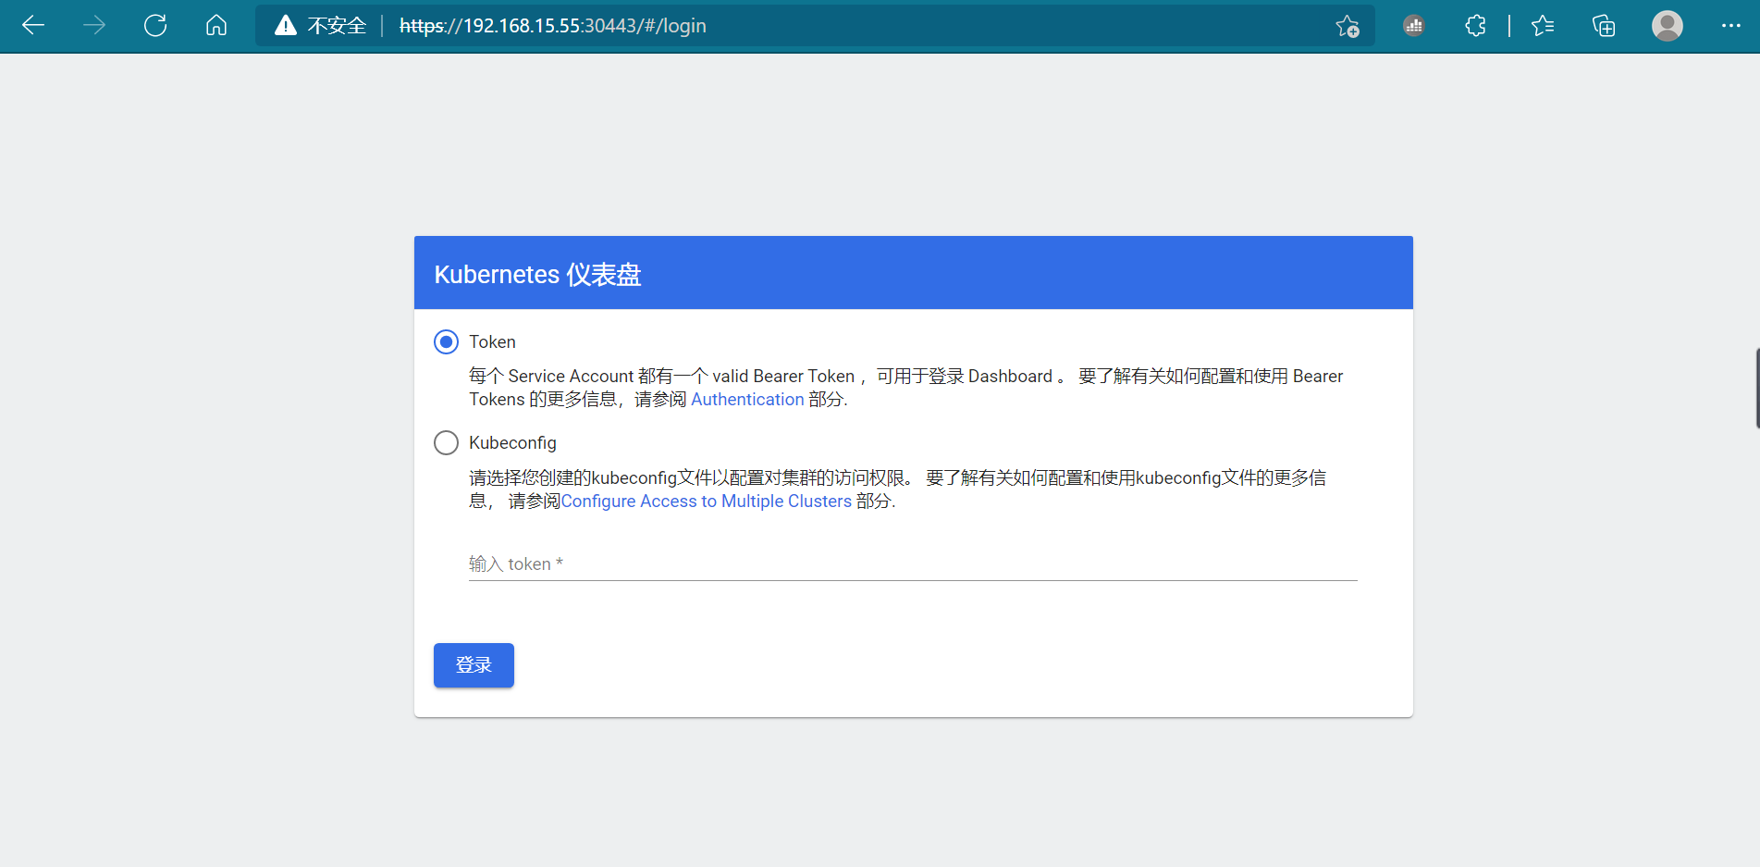Click the not-secure warning triangle icon

[286, 26]
